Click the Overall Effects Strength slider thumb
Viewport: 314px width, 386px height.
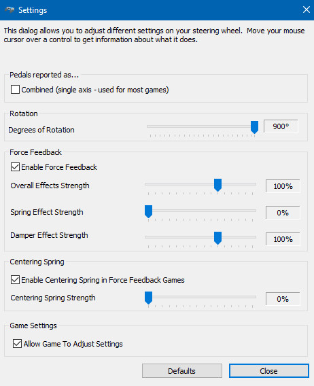point(217,185)
